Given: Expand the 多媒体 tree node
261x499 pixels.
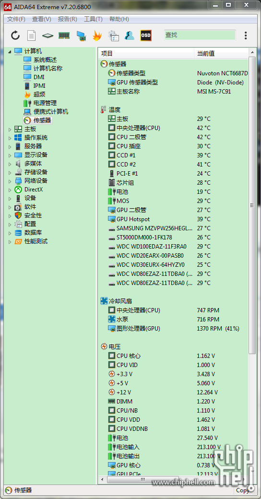Looking at the screenshot, I should tap(10, 164).
